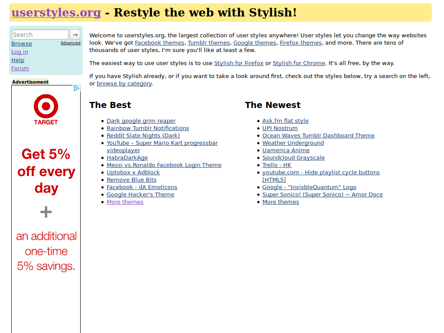Open Uptobox x Adblock style
This screenshot has height=333, width=444.
133,173
